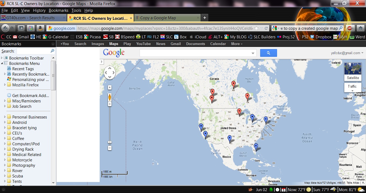Click the calendar icon in the status bar

(283, 190)
